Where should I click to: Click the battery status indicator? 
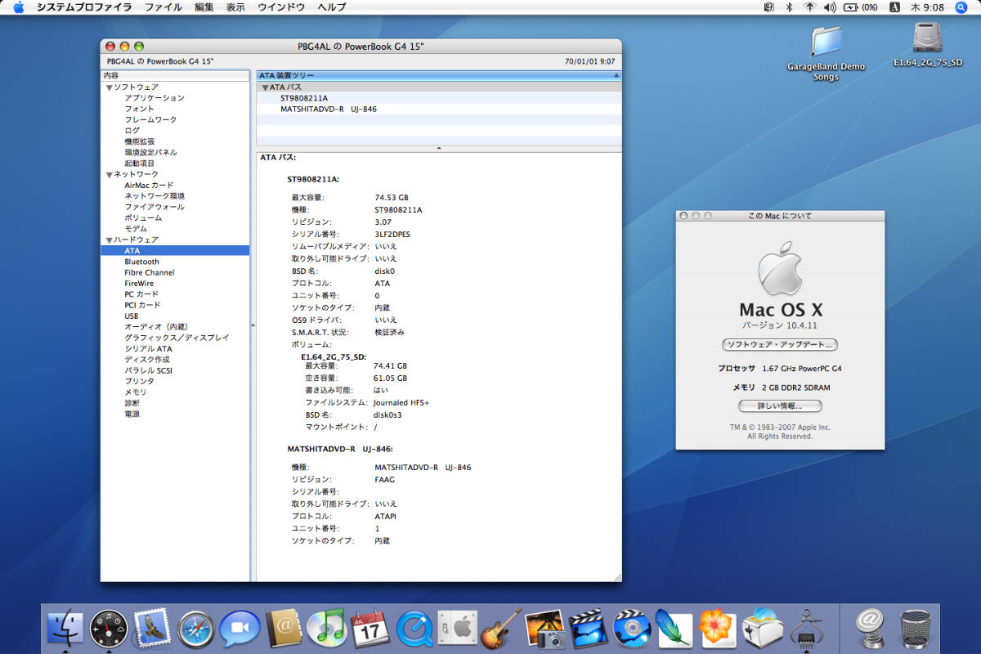click(861, 7)
